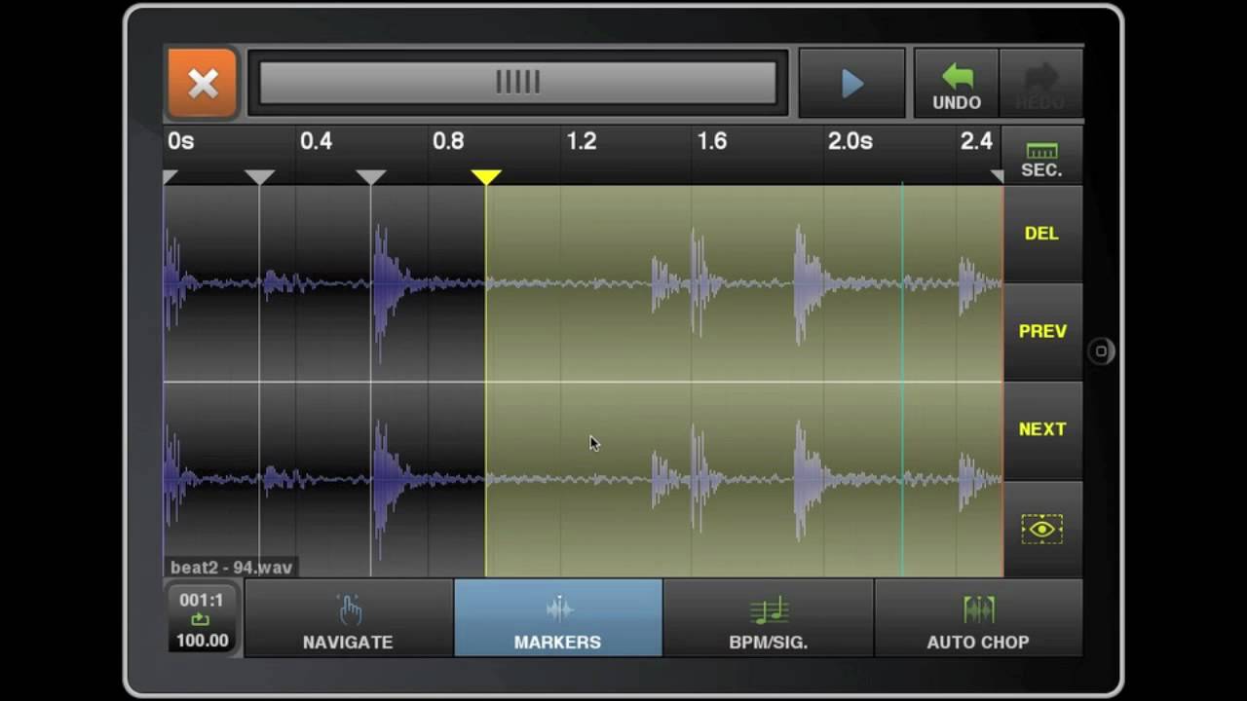The height and width of the screenshot is (701, 1247).
Task: Click the teal playhead line in waveform
Action: coord(902,380)
